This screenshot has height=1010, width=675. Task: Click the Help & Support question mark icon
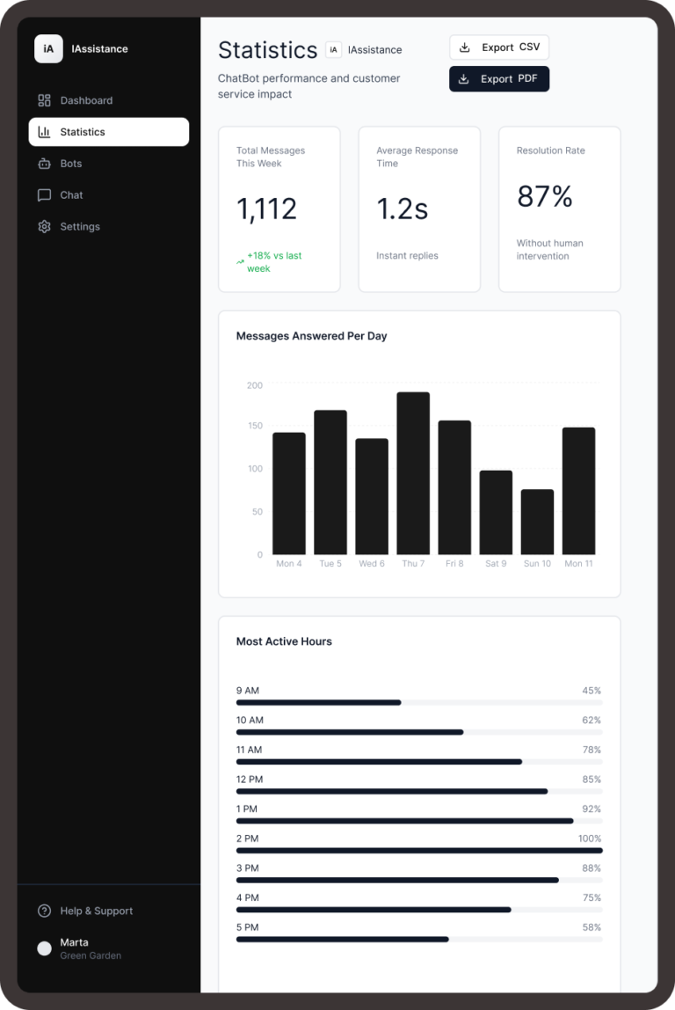[x=44, y=911]
